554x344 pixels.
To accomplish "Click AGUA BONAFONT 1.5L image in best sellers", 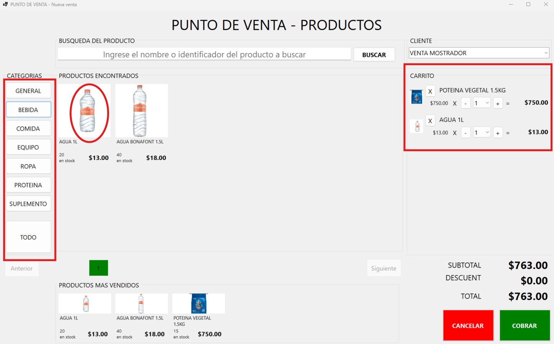I will point(142,304).
